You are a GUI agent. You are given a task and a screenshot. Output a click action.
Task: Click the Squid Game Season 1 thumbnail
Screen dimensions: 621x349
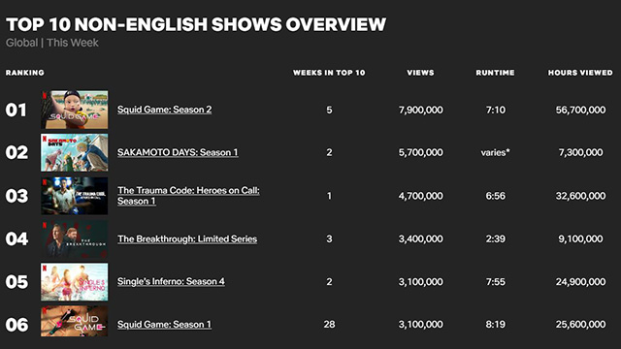tap(75, 321)
